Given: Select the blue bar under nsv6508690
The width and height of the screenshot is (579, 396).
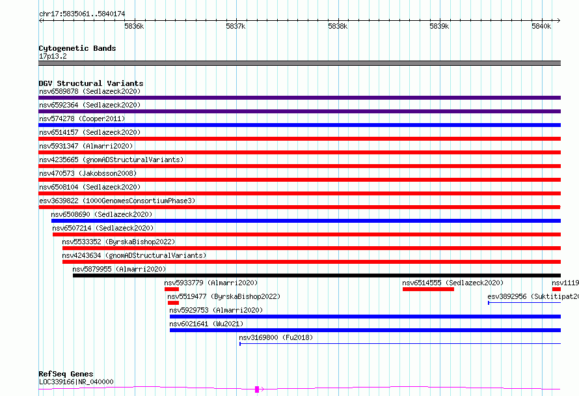Looking at the screenshot, I should 306,221.
